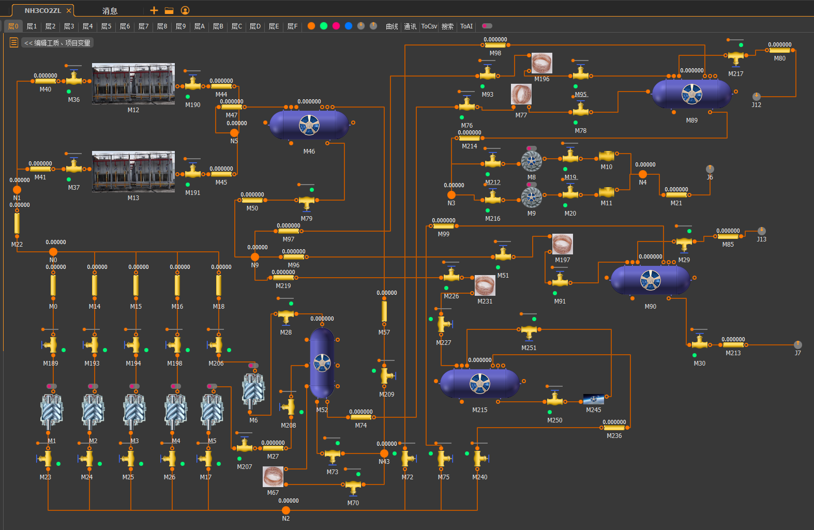The image size is (814, 530).
Task: Switch to the 层0 layer tab
Action: (x=13, y=26)
